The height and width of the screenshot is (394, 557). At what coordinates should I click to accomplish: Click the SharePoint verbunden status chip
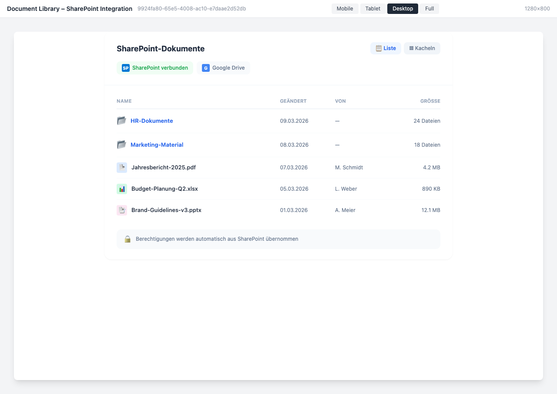tap(154, 68)
